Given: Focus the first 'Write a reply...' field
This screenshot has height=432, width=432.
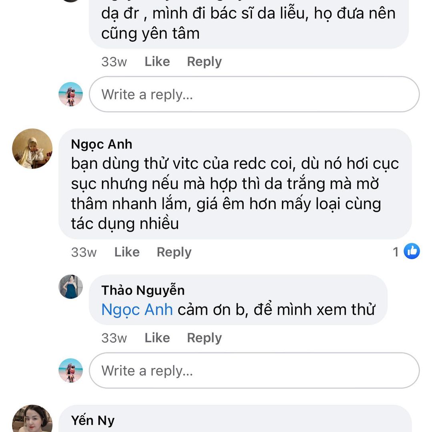Looking at the screenshot, I should click(x=254, y=94).
